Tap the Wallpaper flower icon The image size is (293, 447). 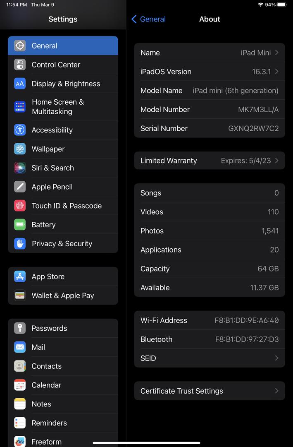(20, 149)
